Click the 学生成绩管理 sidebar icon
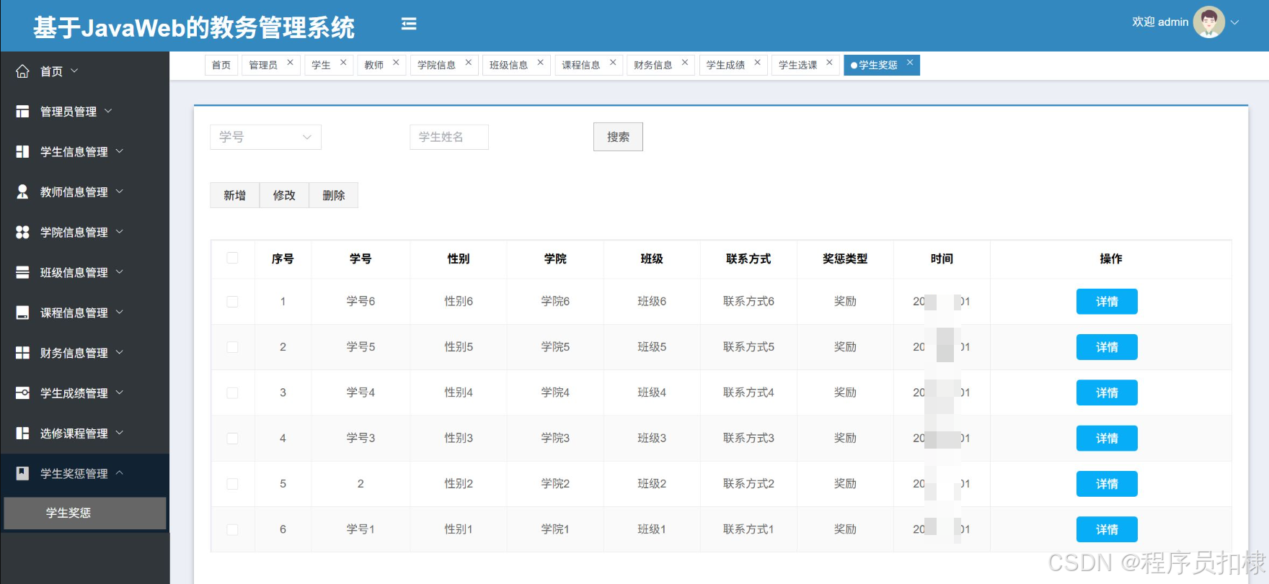 click(22, 393)
